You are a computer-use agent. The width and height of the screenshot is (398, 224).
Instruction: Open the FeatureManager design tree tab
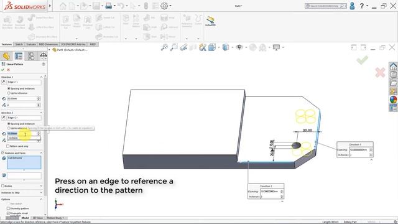[x=6, y=56]
